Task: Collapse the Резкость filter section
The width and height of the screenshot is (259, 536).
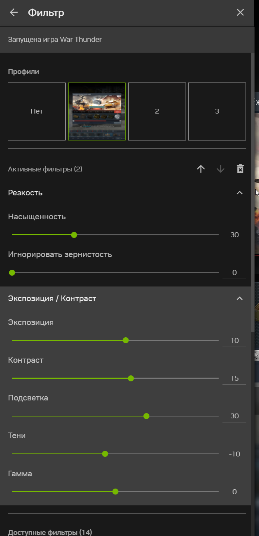Action: 240,193
